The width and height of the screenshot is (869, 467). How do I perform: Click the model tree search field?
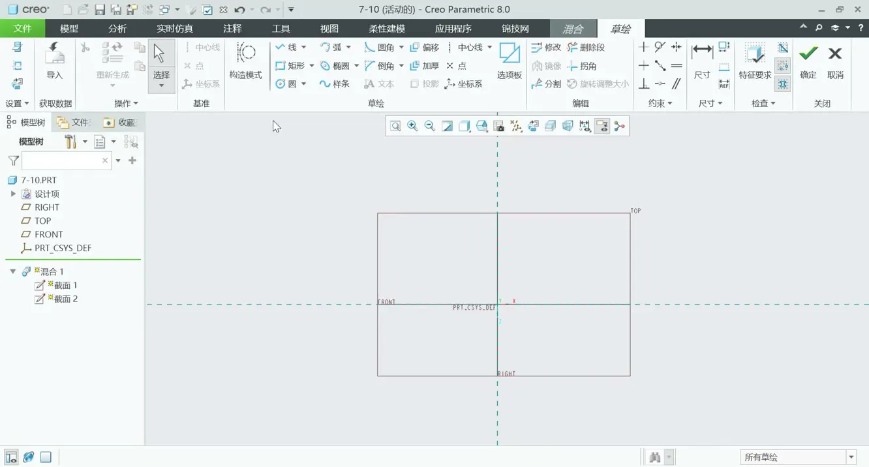(62, 160)
